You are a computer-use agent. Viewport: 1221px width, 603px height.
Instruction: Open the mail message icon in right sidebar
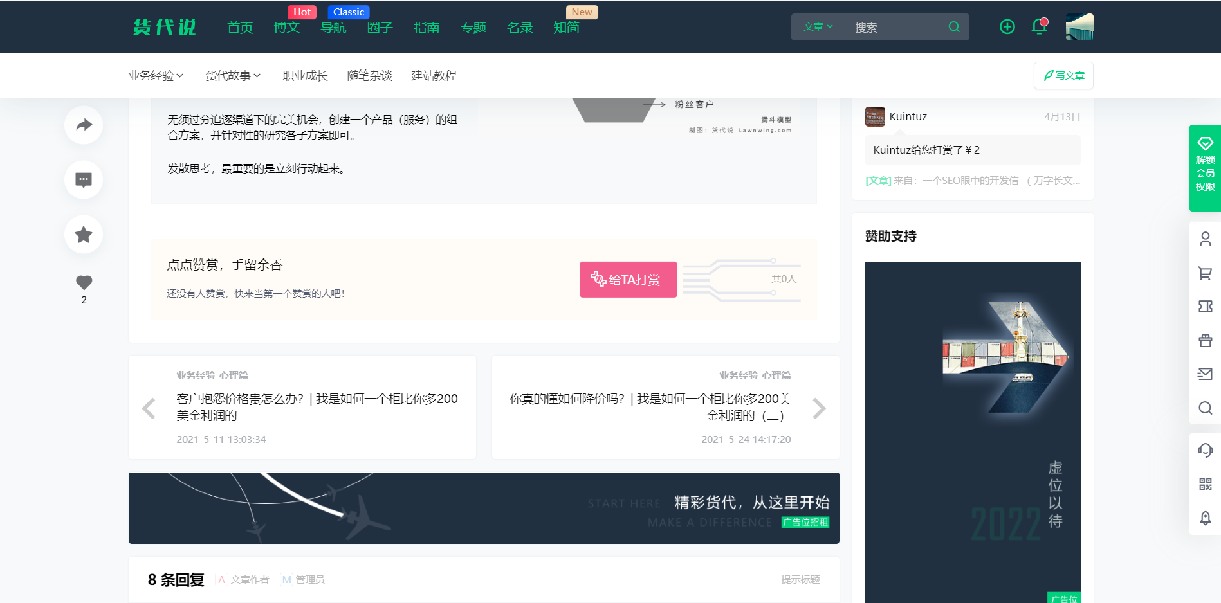click(1205, 374)
